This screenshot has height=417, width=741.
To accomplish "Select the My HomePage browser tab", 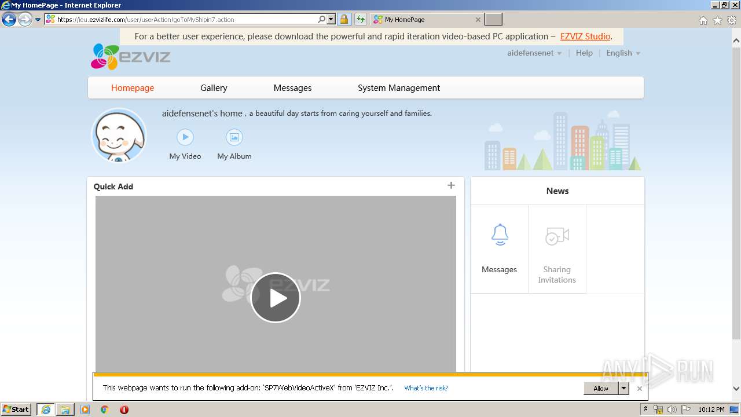I will 427,20.
